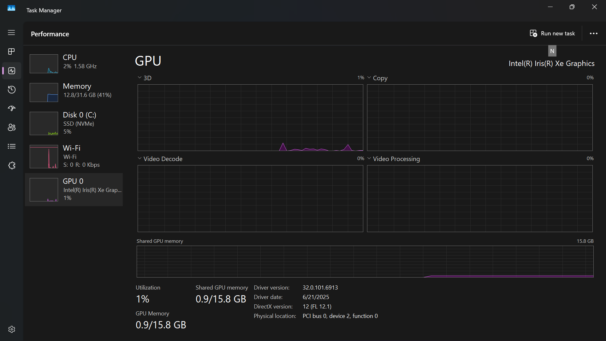
Task: Open the hamburger navigation menu
Action: coord(11,33)
